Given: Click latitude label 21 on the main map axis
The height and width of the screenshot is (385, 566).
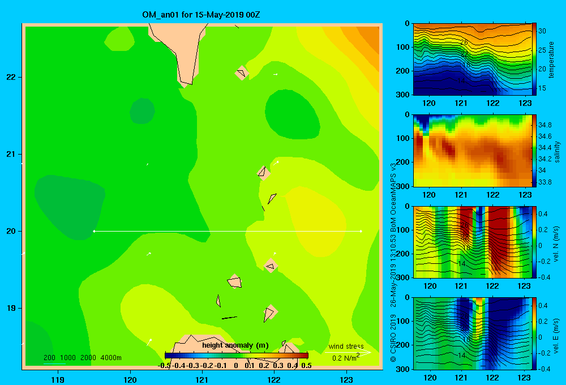Looking at the screenshot, I should 11,154.
